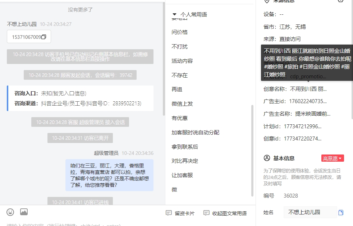Click the 广告主id row
This screenshot has width=353, height=226.
[x=295, y=101]
